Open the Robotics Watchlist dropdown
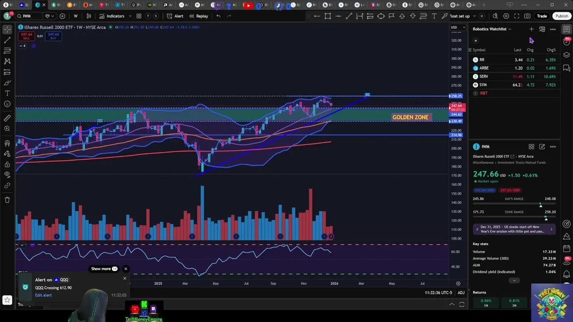 click(x=492, y=29)
